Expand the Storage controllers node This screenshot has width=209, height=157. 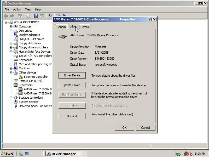(11, 98)
